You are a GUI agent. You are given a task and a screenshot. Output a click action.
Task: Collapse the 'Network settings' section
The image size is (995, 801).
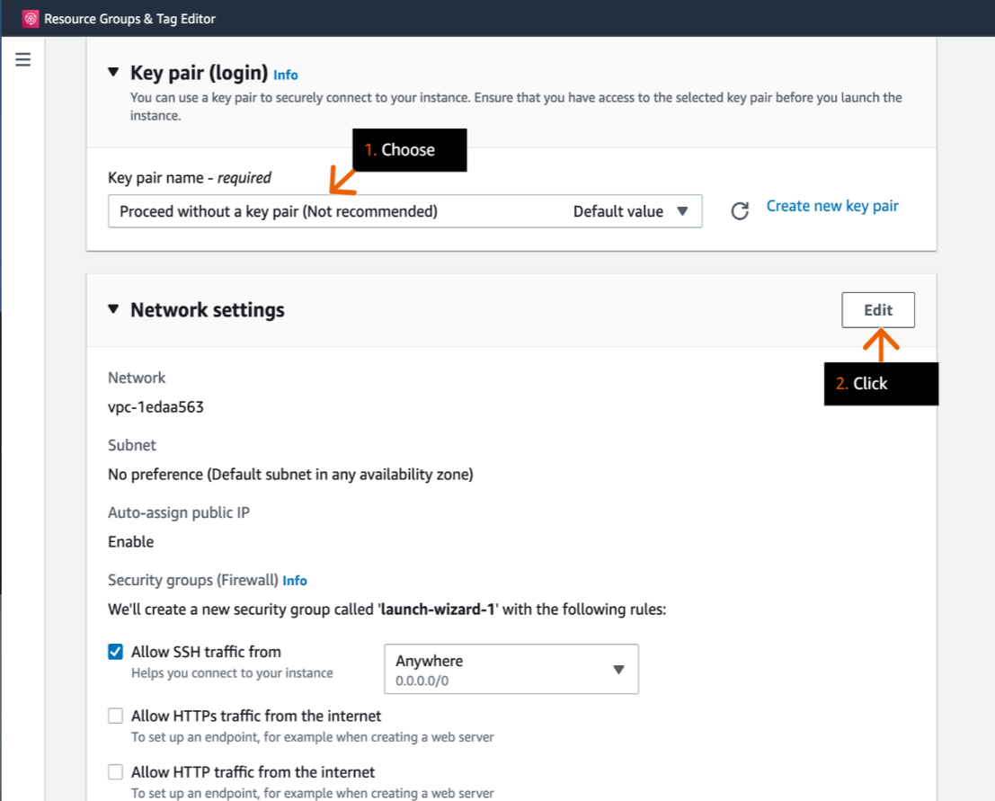tap(115, 309)
